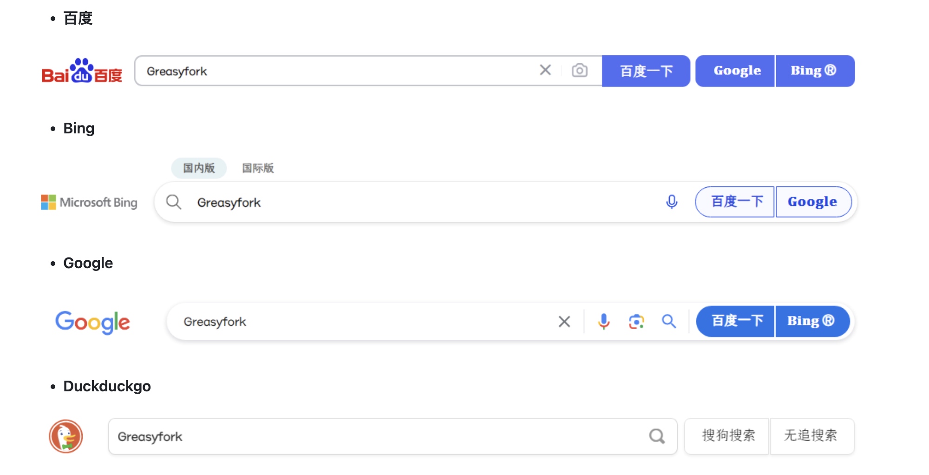Click Google blue magnifier search icon
The width and height of the screenshot is (929, 475).
click(x=669, y=321)
